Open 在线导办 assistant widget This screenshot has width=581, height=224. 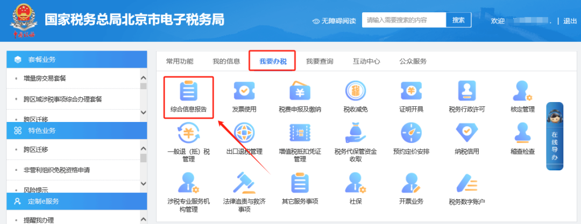pyautogui.click(x=554, y=136)
